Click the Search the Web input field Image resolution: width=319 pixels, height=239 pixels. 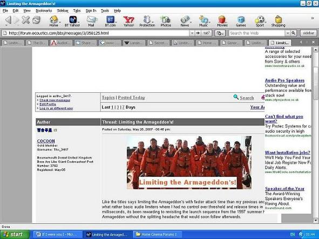click(x=257, y=33)
